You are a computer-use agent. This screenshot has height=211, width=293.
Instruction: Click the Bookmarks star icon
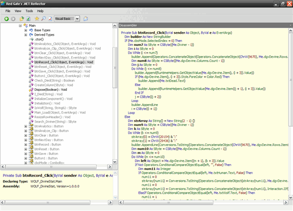(37, 19)
